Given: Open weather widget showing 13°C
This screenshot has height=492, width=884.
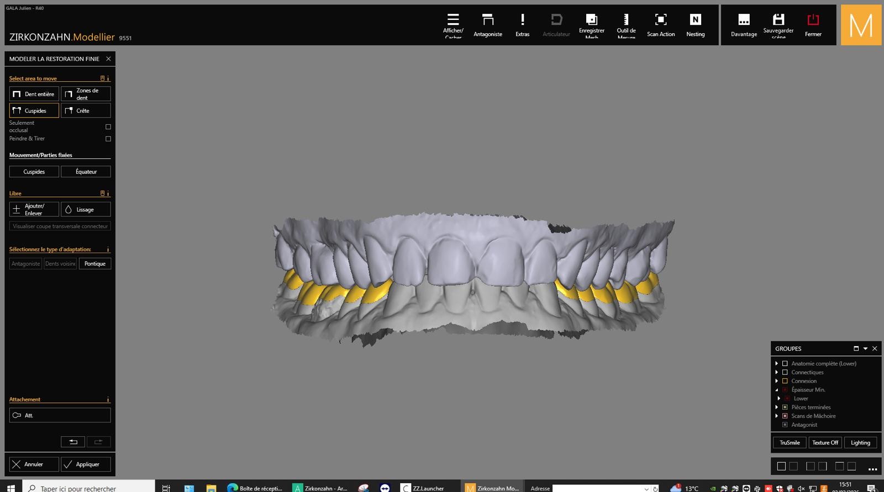Looking at the screenshot, I should click(x=684, y=488).
